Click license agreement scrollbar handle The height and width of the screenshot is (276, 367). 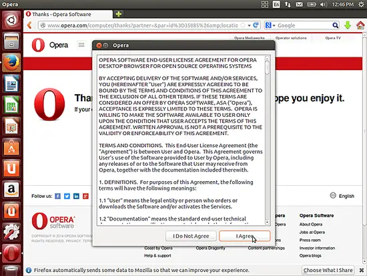[268, 67]
